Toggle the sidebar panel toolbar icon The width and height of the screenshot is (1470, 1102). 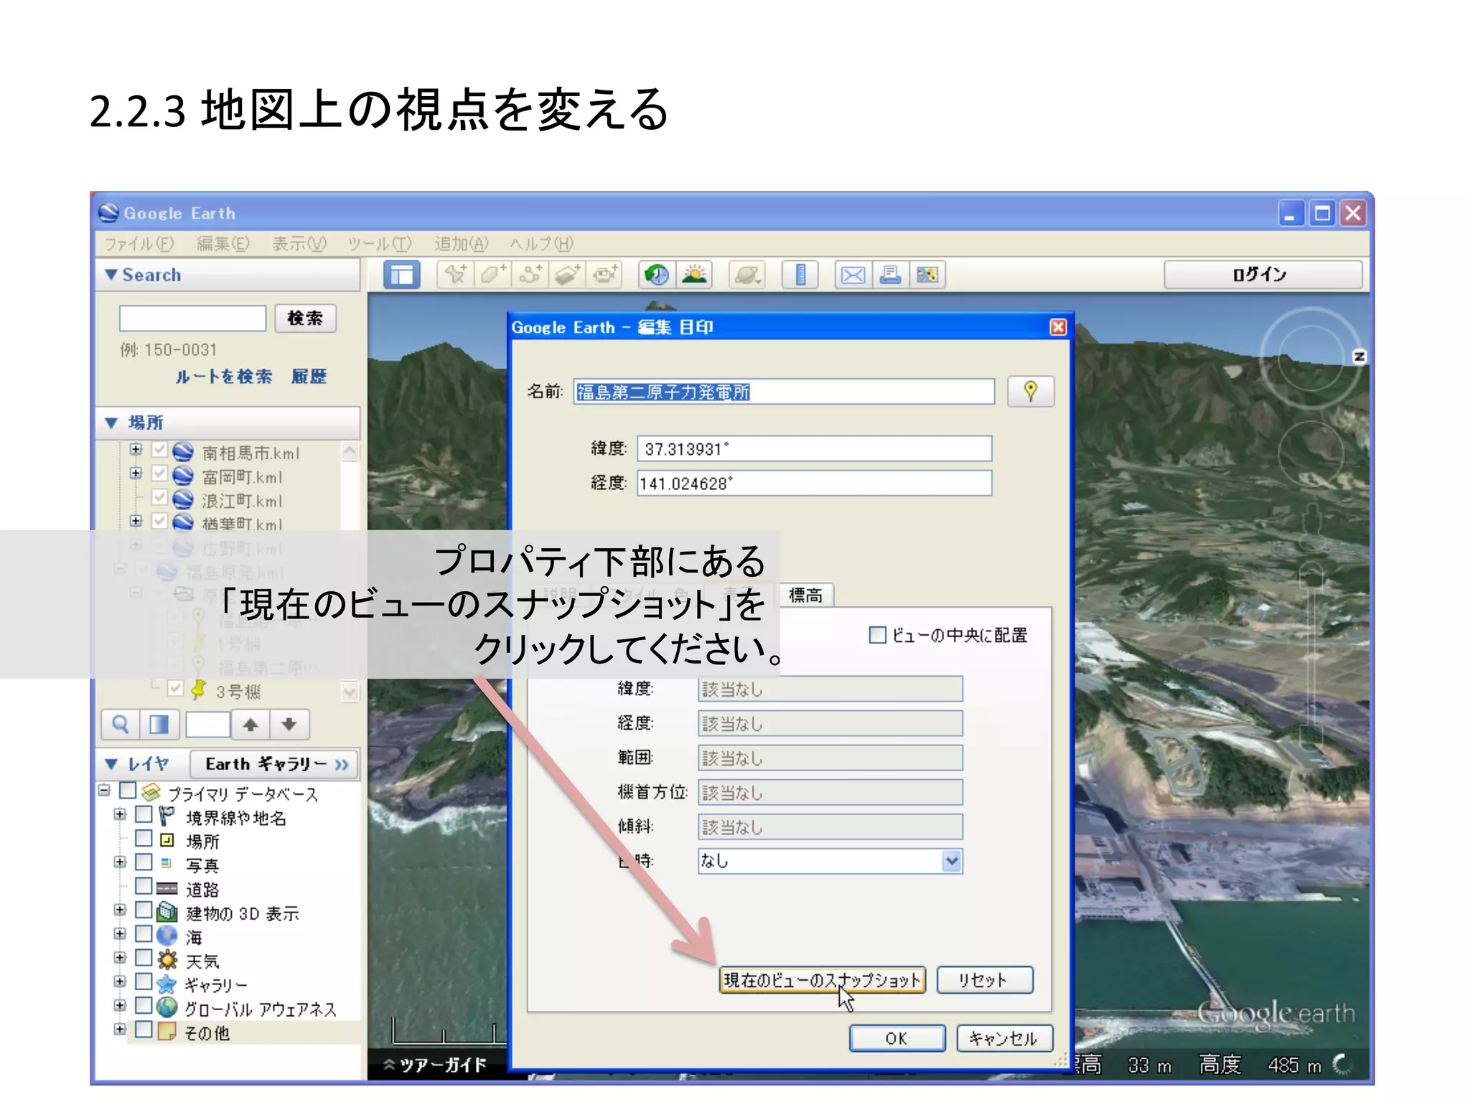coord(401,275)
